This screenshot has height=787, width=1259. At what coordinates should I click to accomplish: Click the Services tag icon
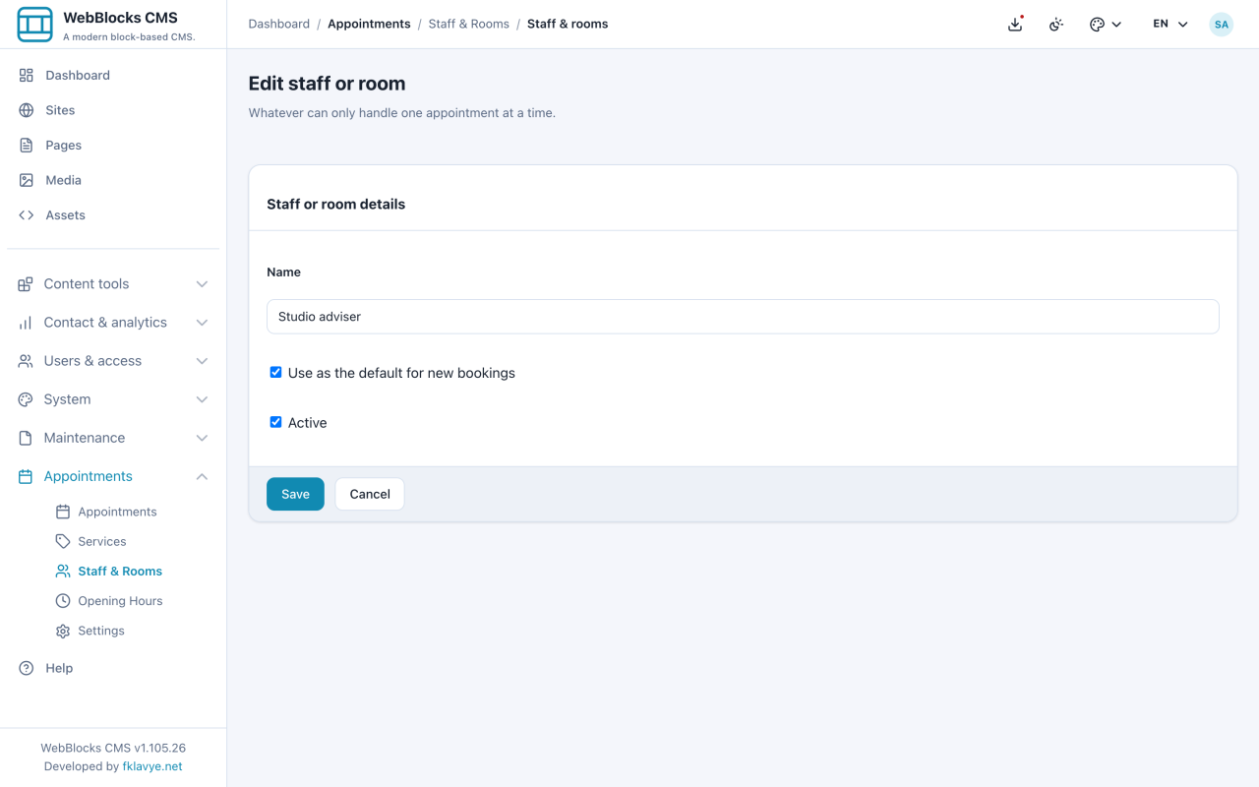63,541
